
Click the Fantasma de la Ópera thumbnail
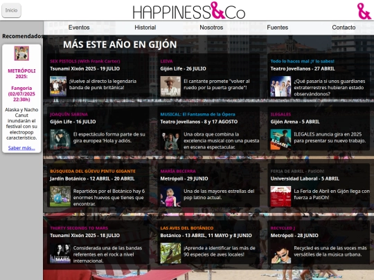point(170,139)
